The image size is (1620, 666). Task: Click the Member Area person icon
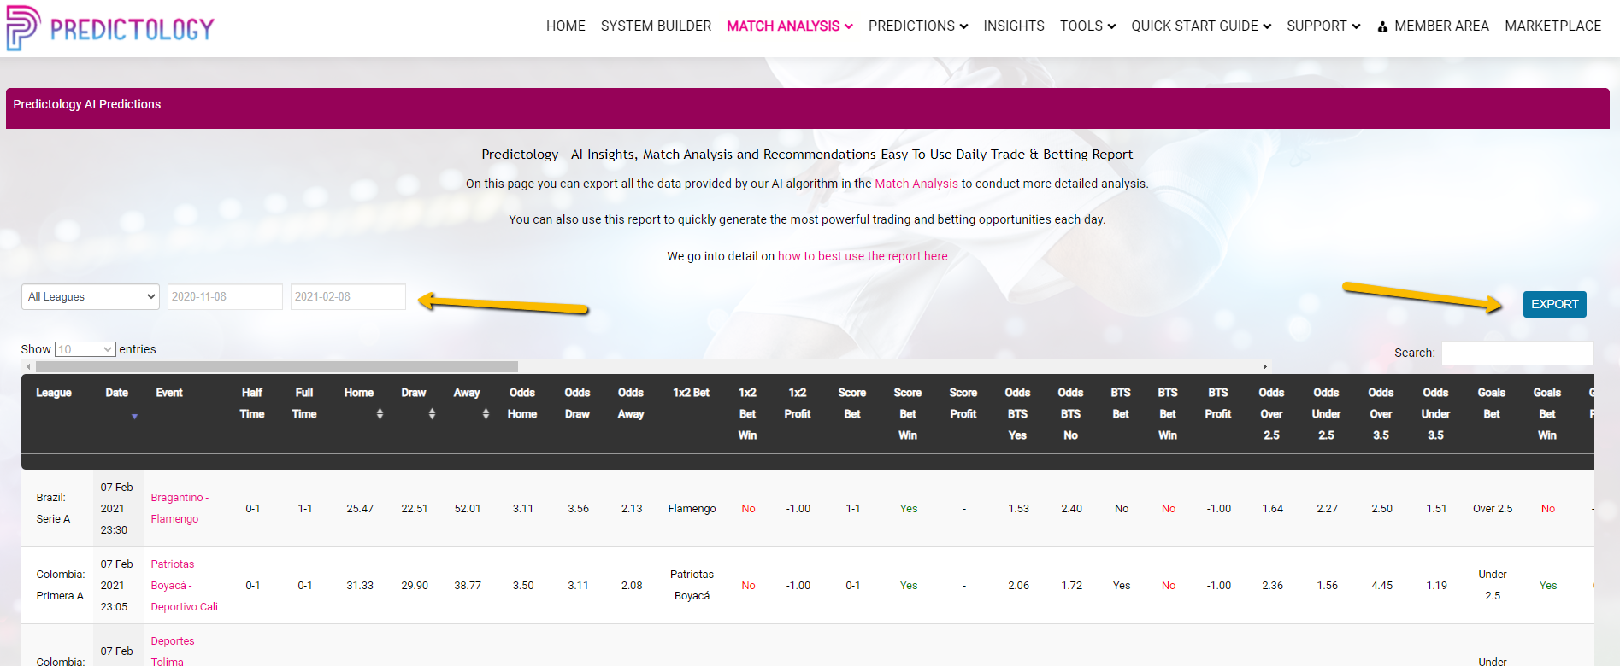(1382, 26)
